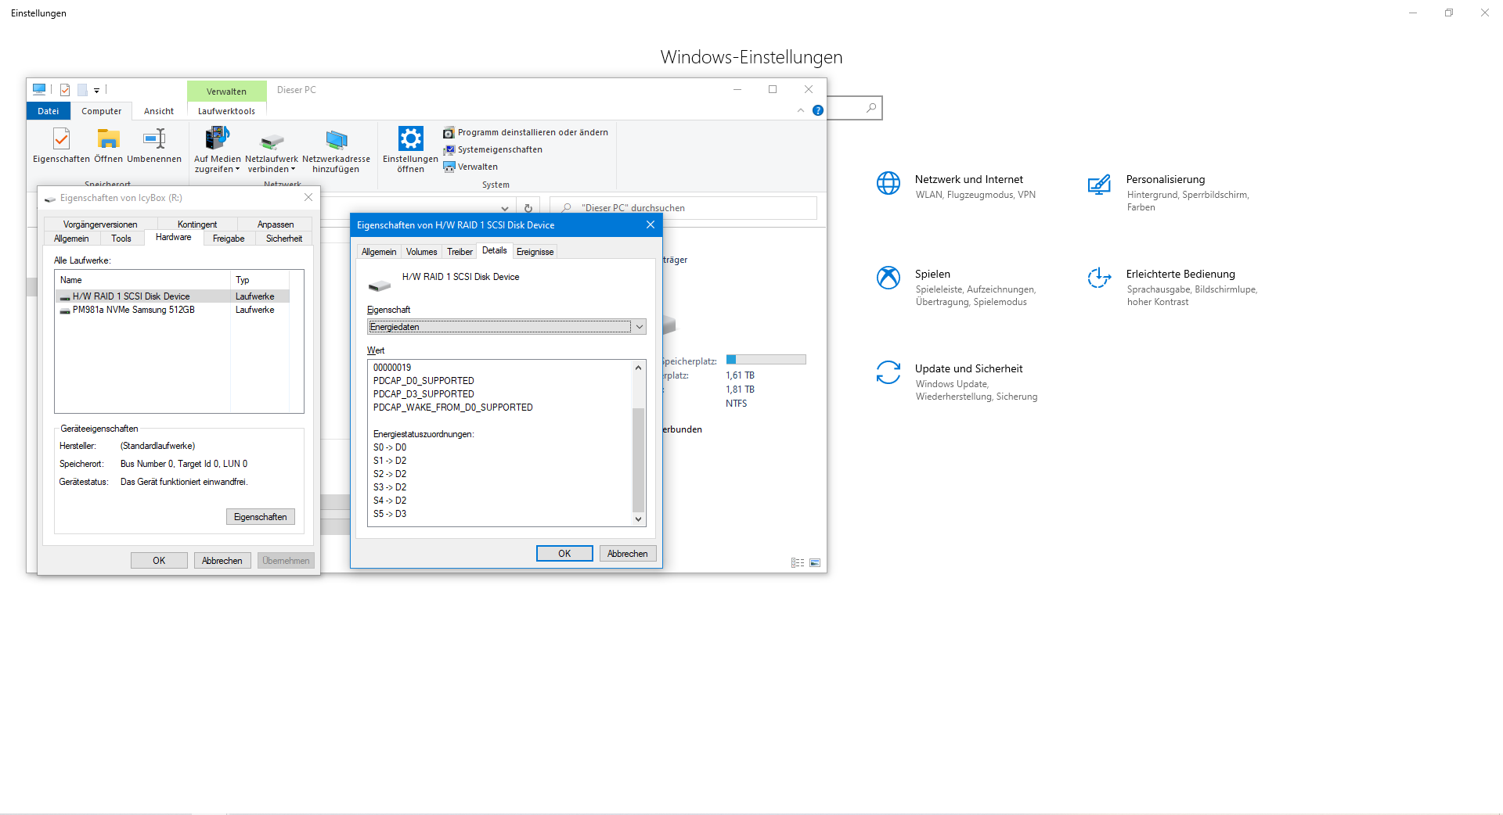The width and height of the screenshot is (1503, 815).
Task: Click Abbrechen in the H/W RAID properties dialog
Action: 628,554
